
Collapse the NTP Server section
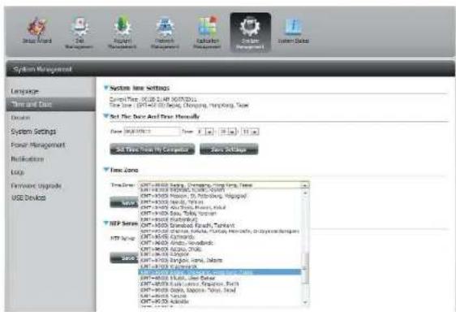(x=106, y=223)
